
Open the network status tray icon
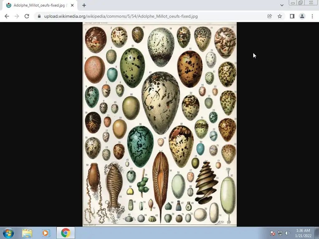pyautogui.click(x=280, y=233)
